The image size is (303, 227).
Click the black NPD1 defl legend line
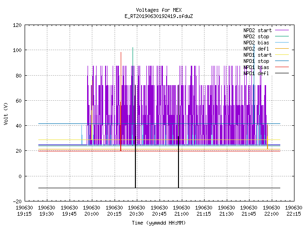pyautogui.click(x=282, y=73)
